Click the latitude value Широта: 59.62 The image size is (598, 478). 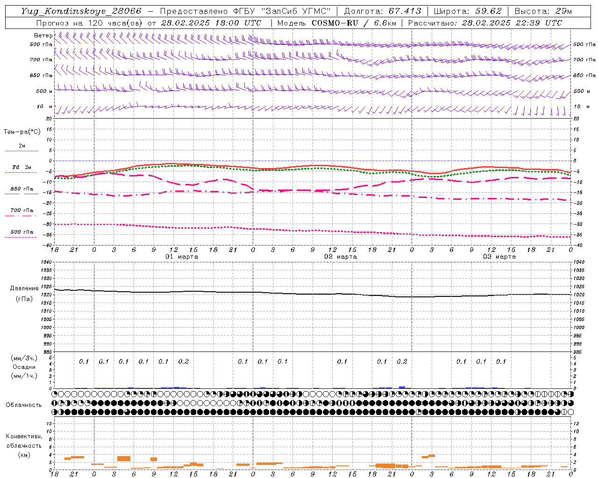pyautogui.click(x=468, y=11)
